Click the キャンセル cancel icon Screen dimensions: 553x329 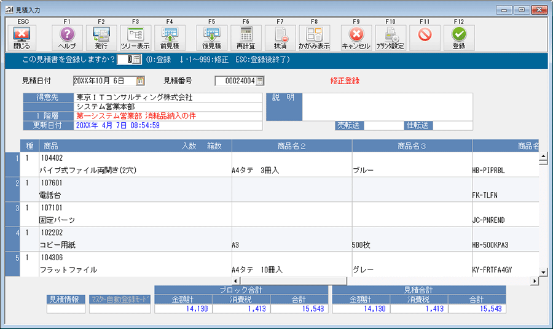356,37
